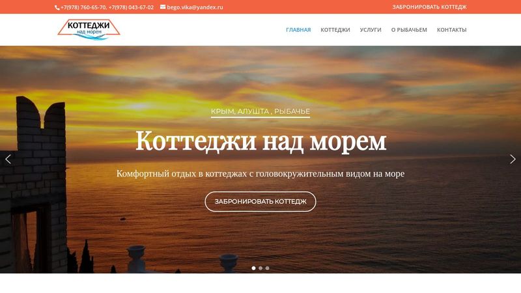
Task: Select the second slider dot
Action: 260,268
